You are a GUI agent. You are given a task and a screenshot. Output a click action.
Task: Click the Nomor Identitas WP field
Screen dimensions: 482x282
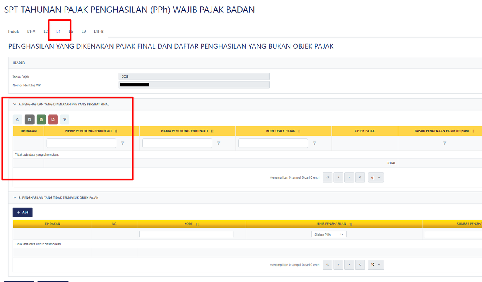click(x=194, y=85)
